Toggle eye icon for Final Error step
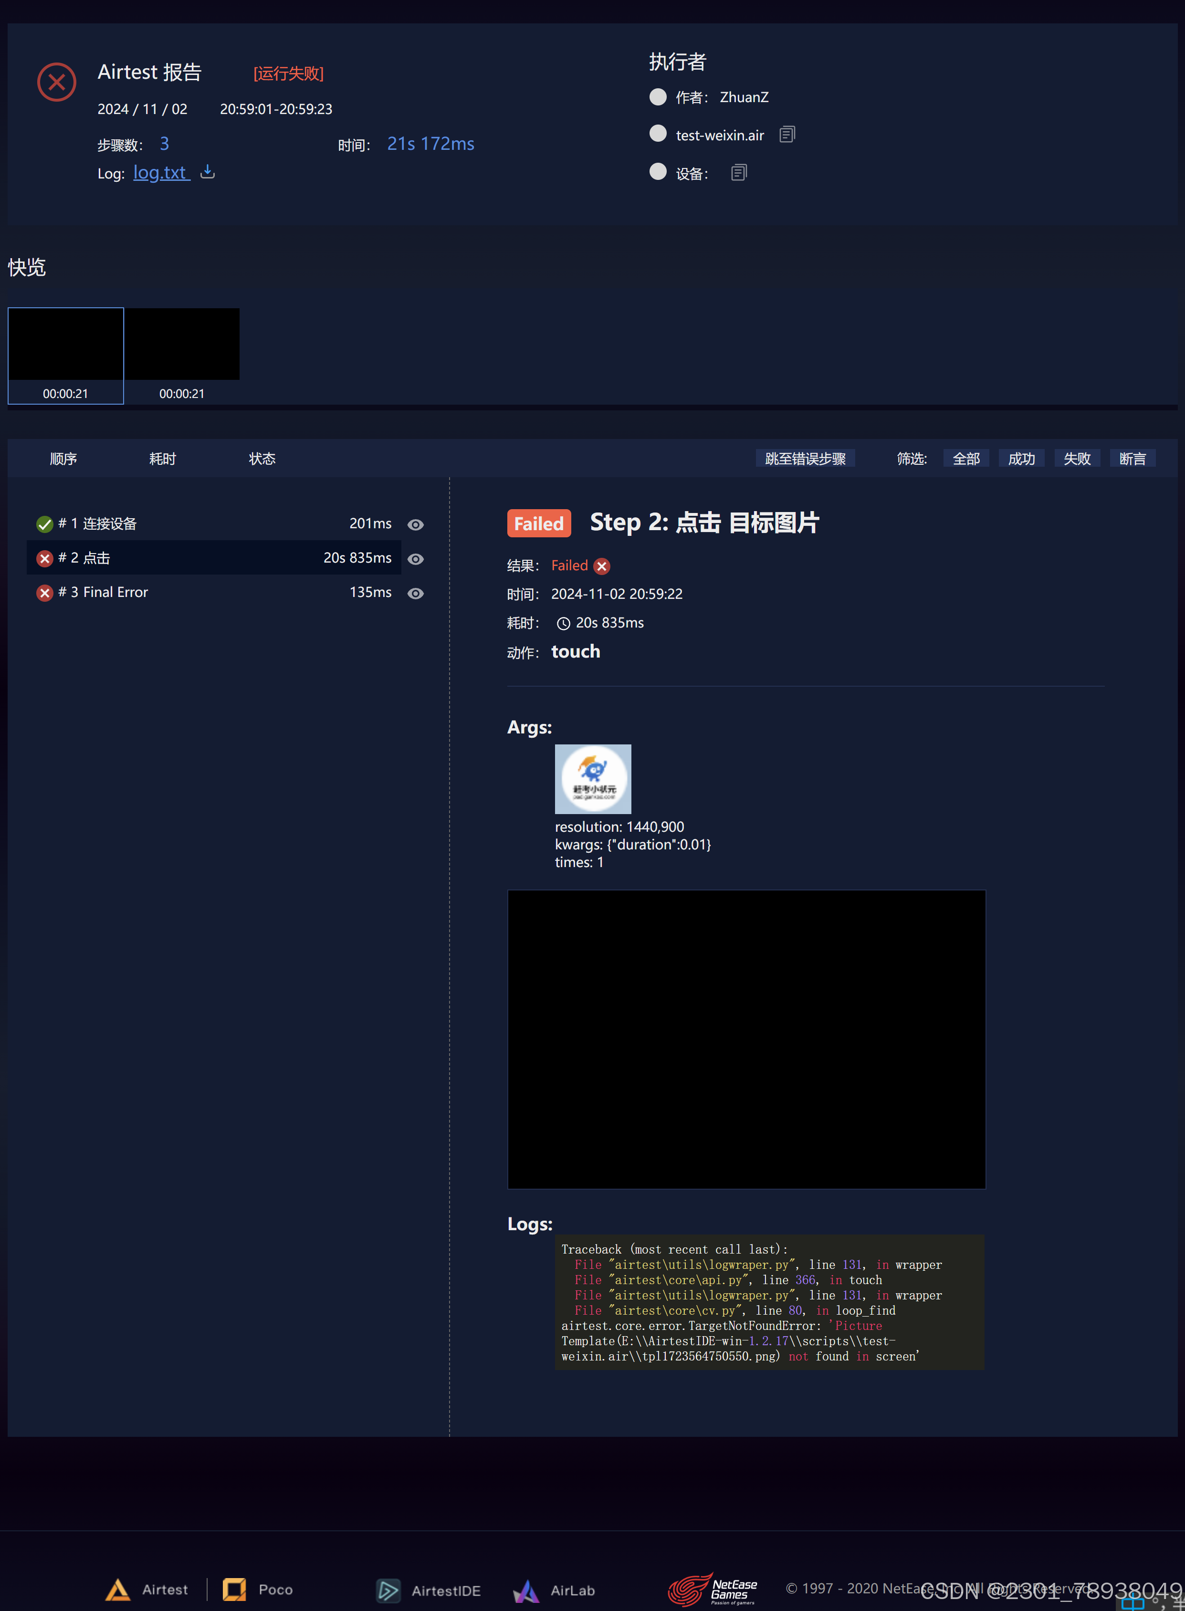The width and height of the screenshot is (1185, 1611). (415, 593)
